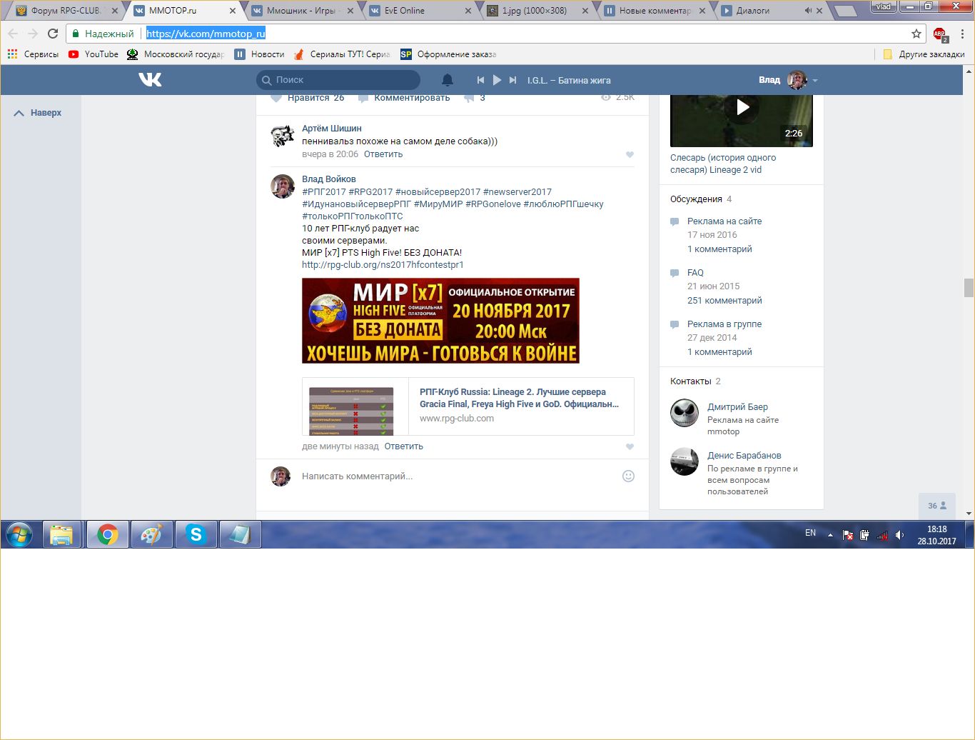Jump back up with Наверх

[x=38, y=113]
